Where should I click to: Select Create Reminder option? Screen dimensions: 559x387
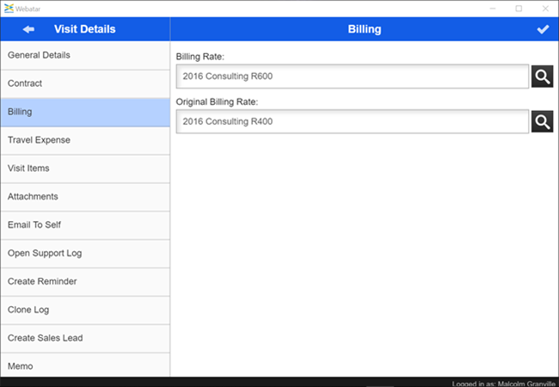pyautogui.click(x=85, y=282)
